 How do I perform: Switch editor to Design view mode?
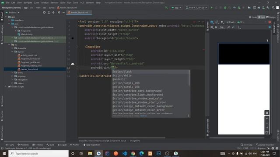271,17
